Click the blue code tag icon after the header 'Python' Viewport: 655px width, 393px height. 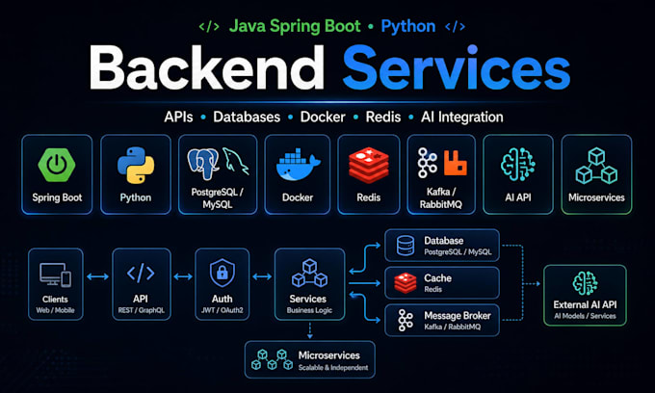click(x=455, y=27)
